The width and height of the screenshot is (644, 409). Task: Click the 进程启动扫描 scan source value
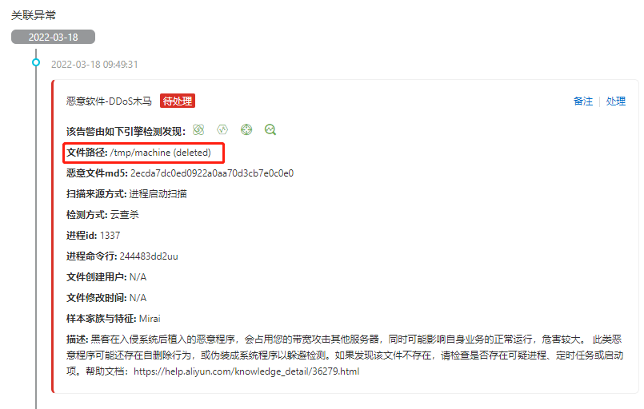point(158,193)
